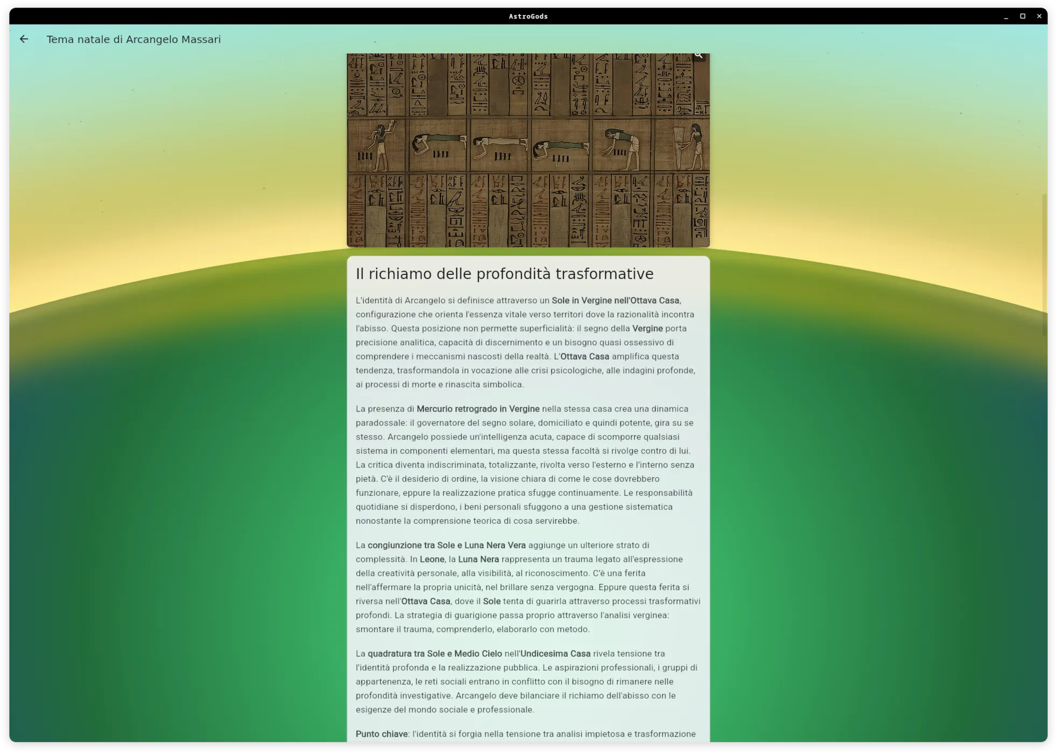Minimize the AstroGods window
1057x753 pixels.
1006,16
